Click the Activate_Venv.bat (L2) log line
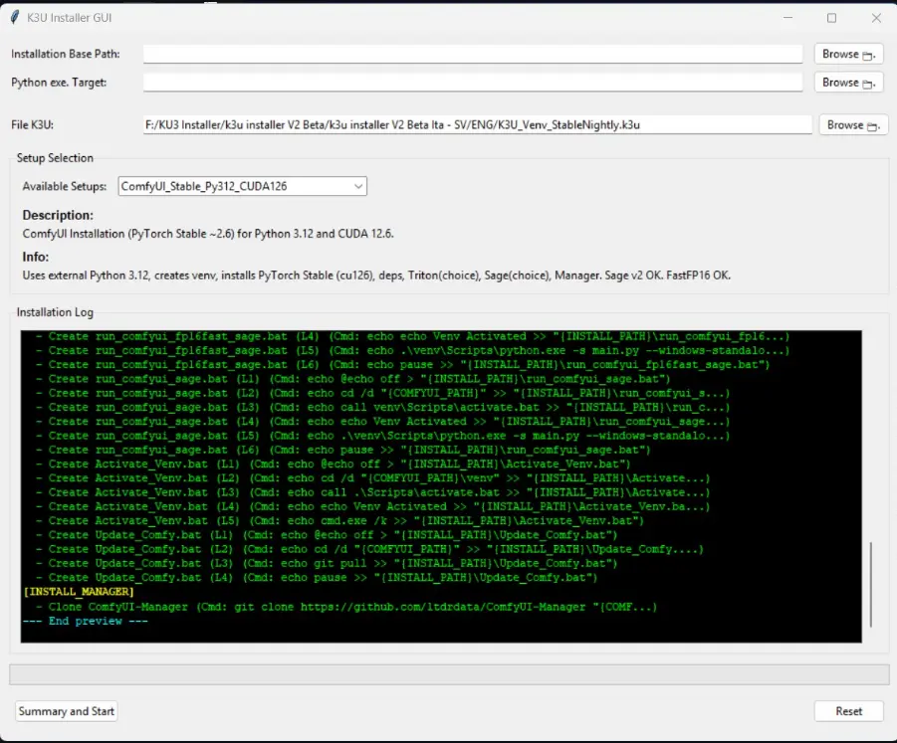The width and height of the screenshot is (897, 743). click(x=372, y=478)
